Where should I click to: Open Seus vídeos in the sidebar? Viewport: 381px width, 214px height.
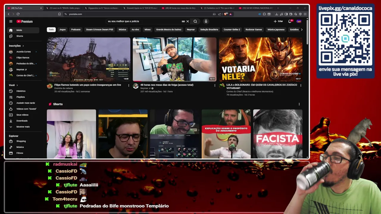pos(23,115)
